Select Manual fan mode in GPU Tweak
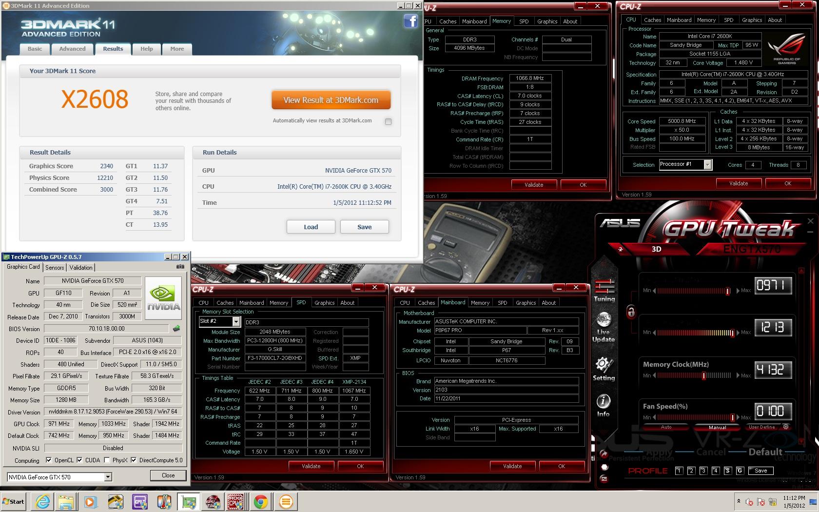This screenshot has width=819, height=512. (x=717, y=427)
